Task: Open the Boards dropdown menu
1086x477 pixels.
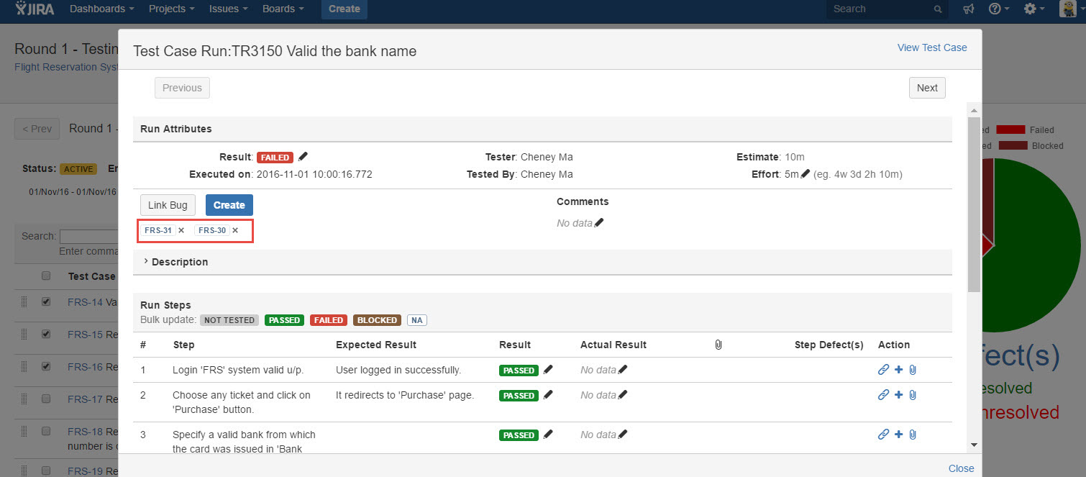Action: click(283, 9)
